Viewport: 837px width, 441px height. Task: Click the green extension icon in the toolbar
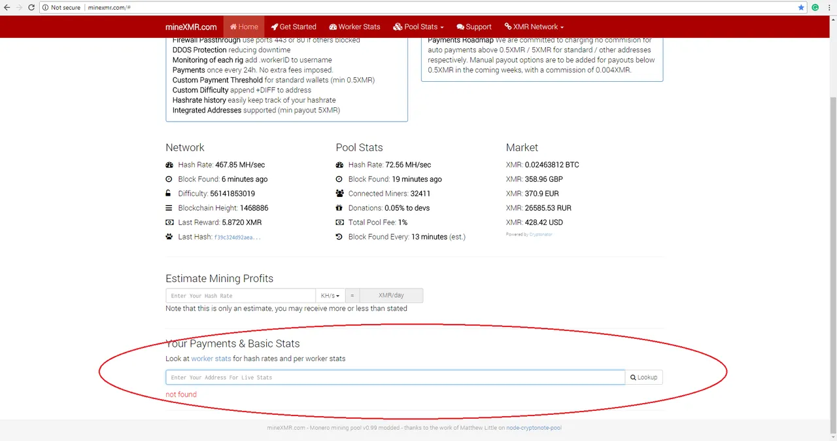(815, 7)
